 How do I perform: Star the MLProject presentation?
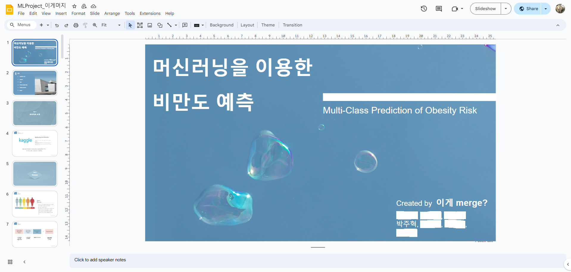[x=74, y=6]
